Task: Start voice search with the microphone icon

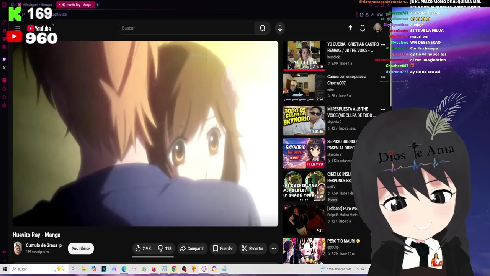Action: click(x=280, y=28)
